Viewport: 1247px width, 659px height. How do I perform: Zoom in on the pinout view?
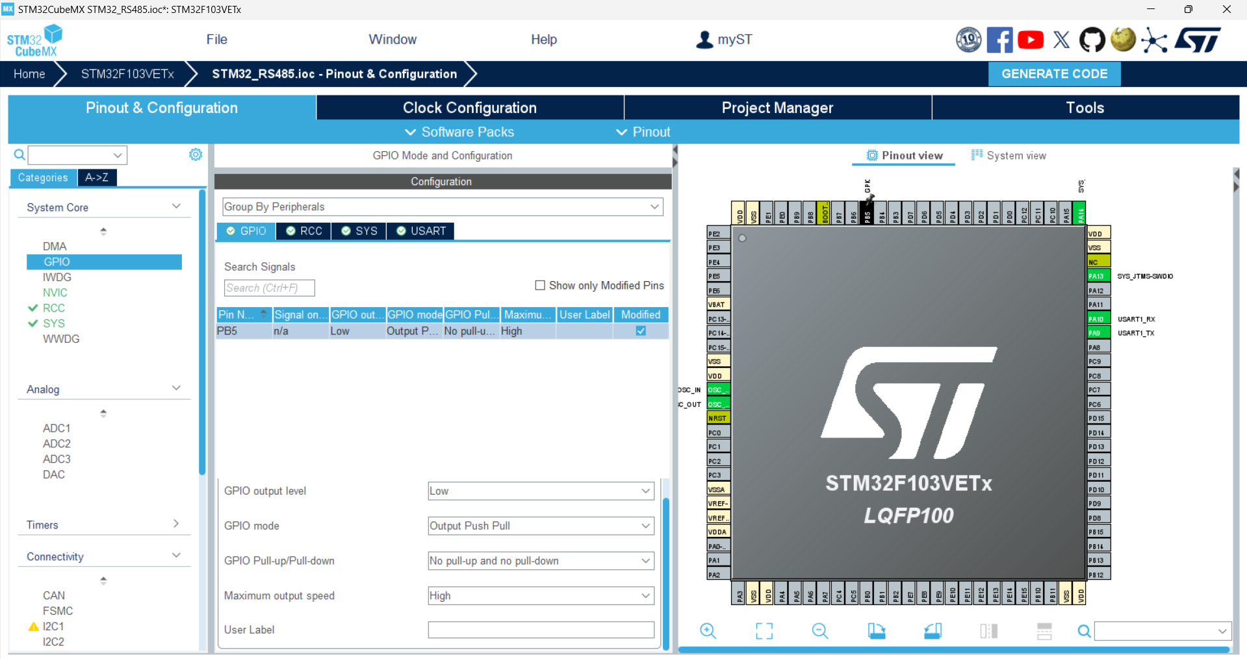[708, 630]
